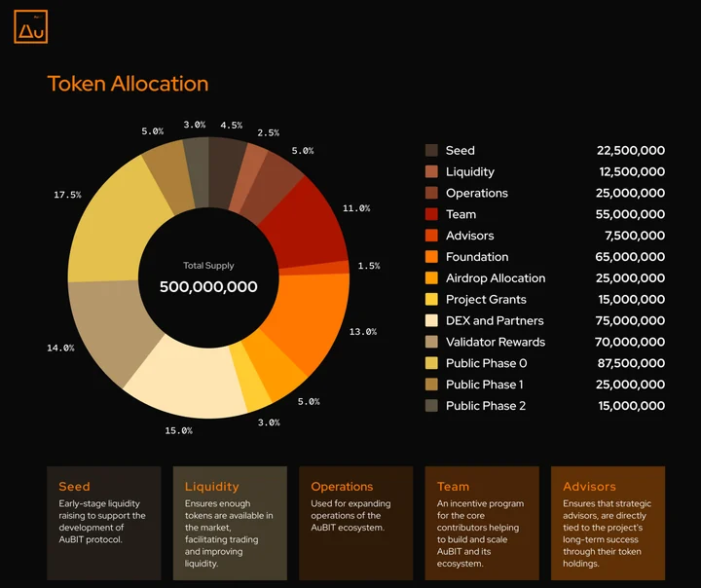Click the Token Allocation heading
Screen dimensions: 701x588
(128, 84)
